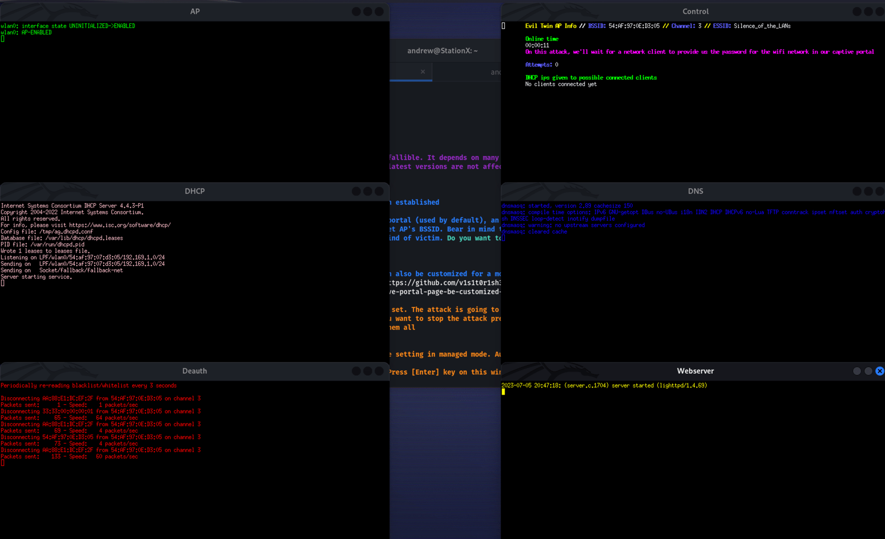Click the lighttpd 'server started' log line
The image size is (885, 539).
604,386
